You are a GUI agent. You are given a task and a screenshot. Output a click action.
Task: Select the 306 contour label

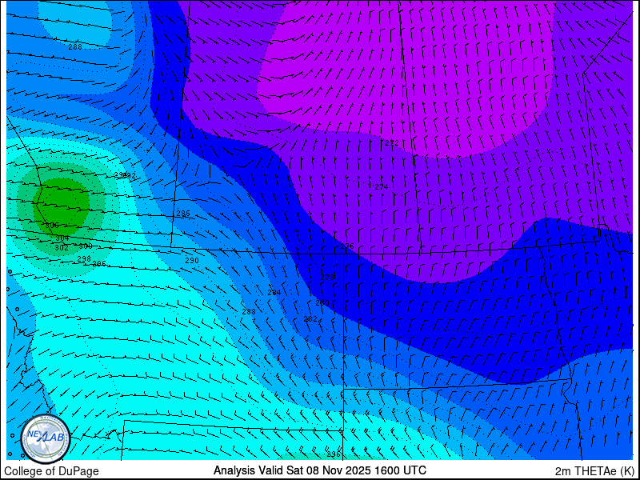pos(52,226)
